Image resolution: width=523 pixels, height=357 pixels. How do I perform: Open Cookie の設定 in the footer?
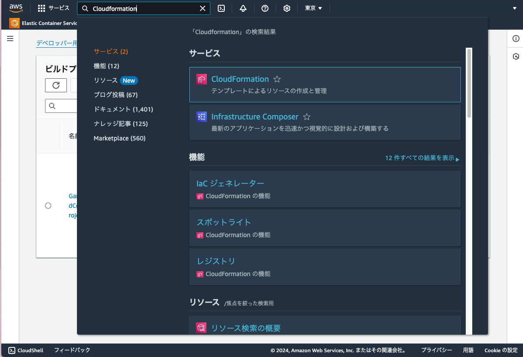pos(501,350)
